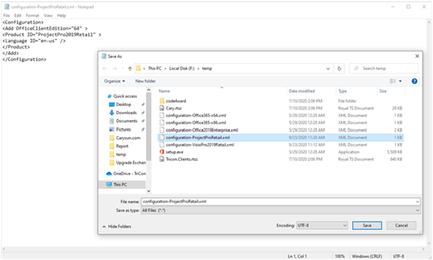Image resolution: width=433 pixels, height=260 pixels.
Task: Collapse the panel with Hide Folders
Action: tap(117, 226)
